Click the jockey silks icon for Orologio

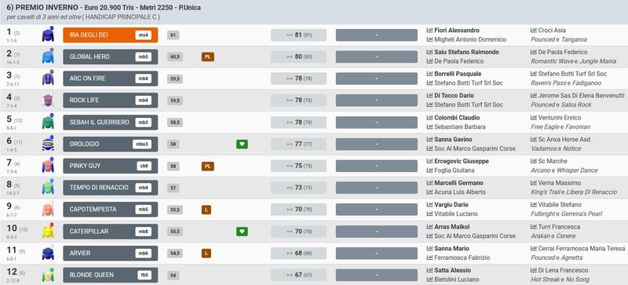coord(48,144)
